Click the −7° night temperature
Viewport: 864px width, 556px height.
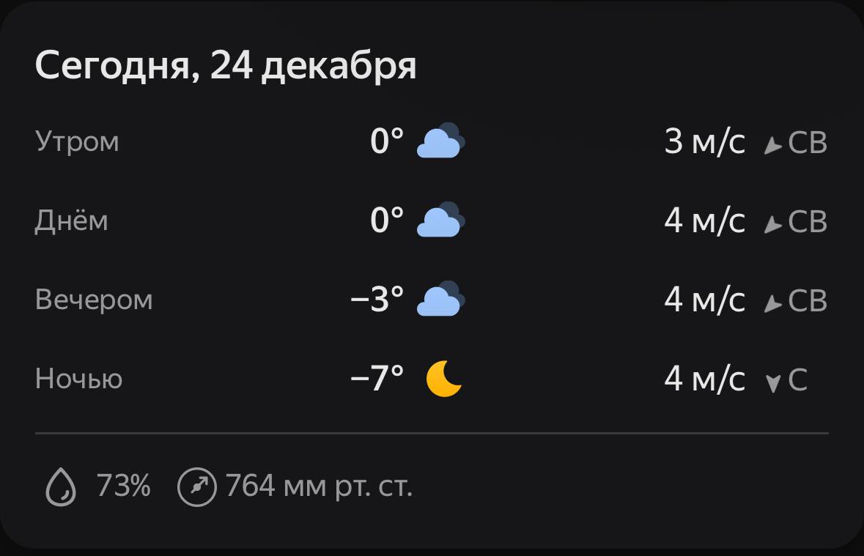click(x=377, y=379)
